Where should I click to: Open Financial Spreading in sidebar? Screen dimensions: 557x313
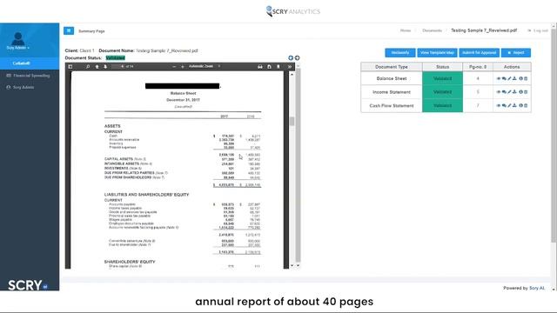30,76
